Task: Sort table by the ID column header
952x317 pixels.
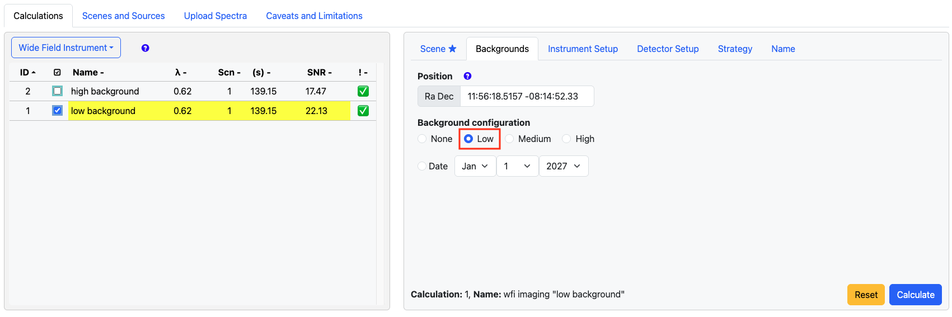Action: (x=27, y=73)
